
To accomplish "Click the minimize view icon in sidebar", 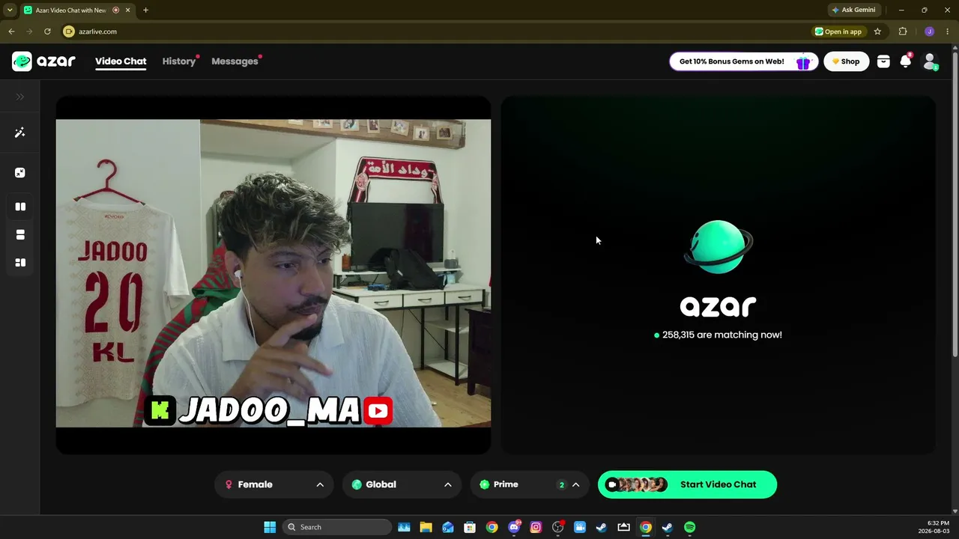I will point(20,173).
